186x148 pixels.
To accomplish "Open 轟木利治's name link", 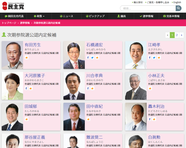I will [x=156, y=106].
